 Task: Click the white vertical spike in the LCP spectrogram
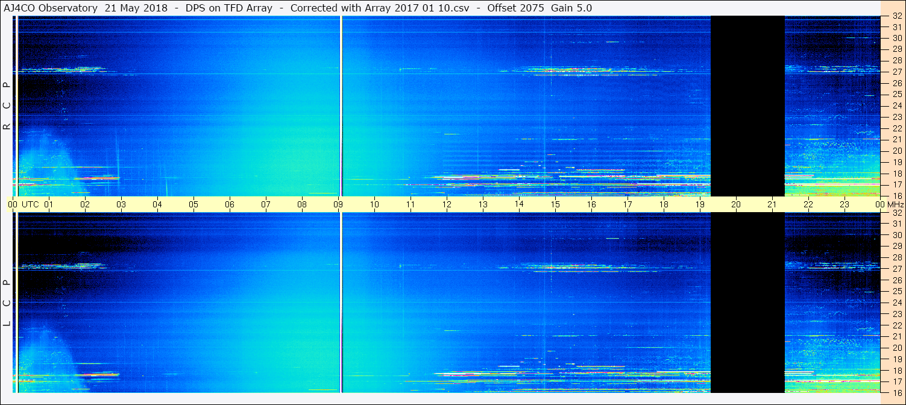(x=341, y=303)
